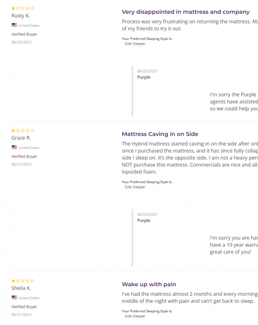Click Verified Buyer label under Grace R.
Image resolution: width=258 pixels, height=325 pixels.
(24, 156)
